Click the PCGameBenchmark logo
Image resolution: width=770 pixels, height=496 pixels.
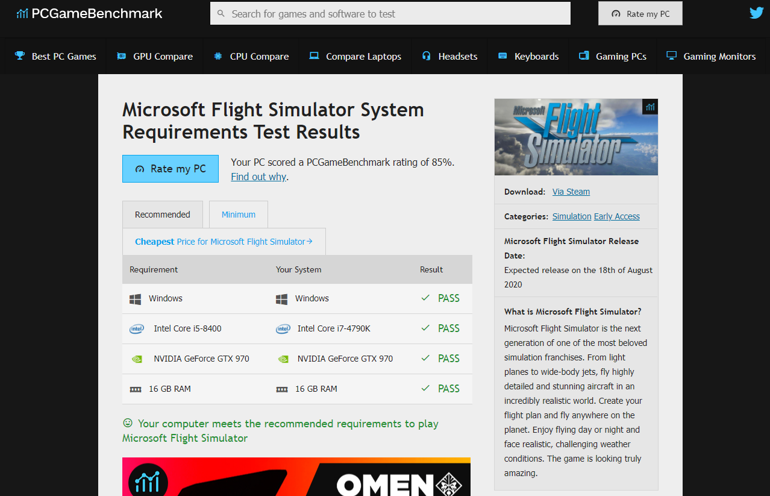(89, 13)
